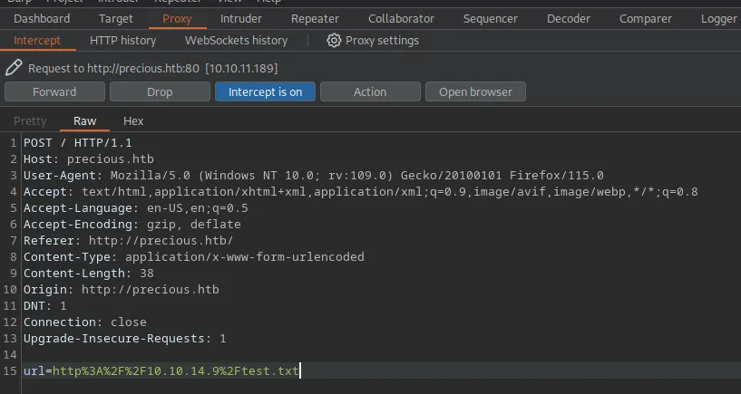Switch to the HTTP history tab
This screenshot has height=394, width=741.
tap(122, 40)
